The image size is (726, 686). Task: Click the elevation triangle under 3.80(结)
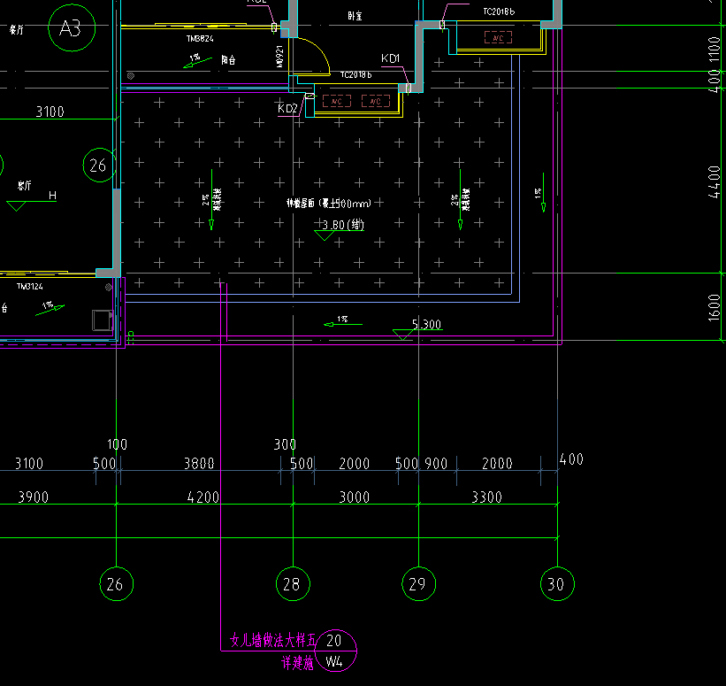325,235
